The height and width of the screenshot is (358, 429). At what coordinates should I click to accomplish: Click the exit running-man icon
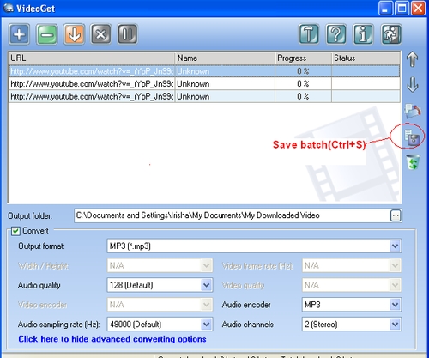pos(391,34)
